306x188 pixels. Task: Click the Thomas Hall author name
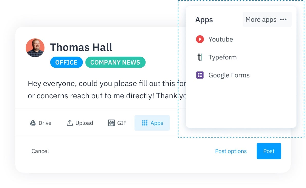(81, 47)
